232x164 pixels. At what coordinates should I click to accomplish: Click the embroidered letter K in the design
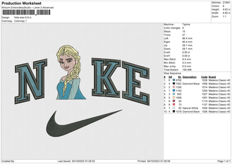(106, 78)
